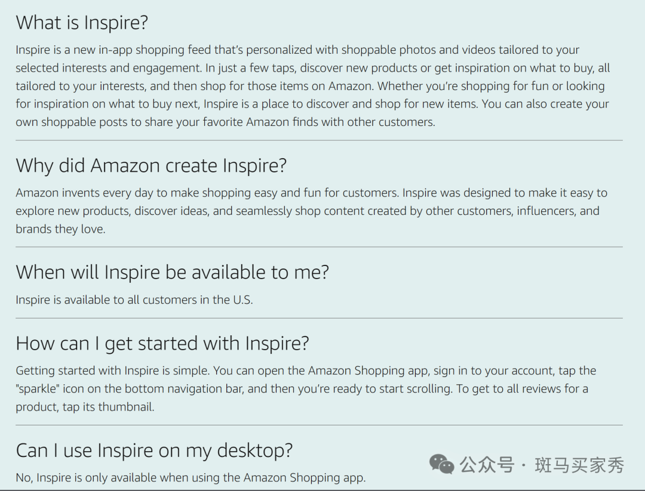Click the paragraph starting 'Getting started with Inspire is simple'

[306, 389]
